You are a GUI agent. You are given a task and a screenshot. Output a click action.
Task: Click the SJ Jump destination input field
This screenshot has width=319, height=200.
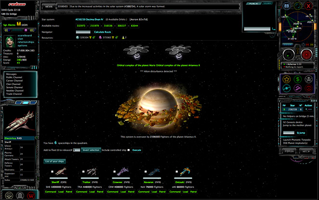click(x=289, y=133)
